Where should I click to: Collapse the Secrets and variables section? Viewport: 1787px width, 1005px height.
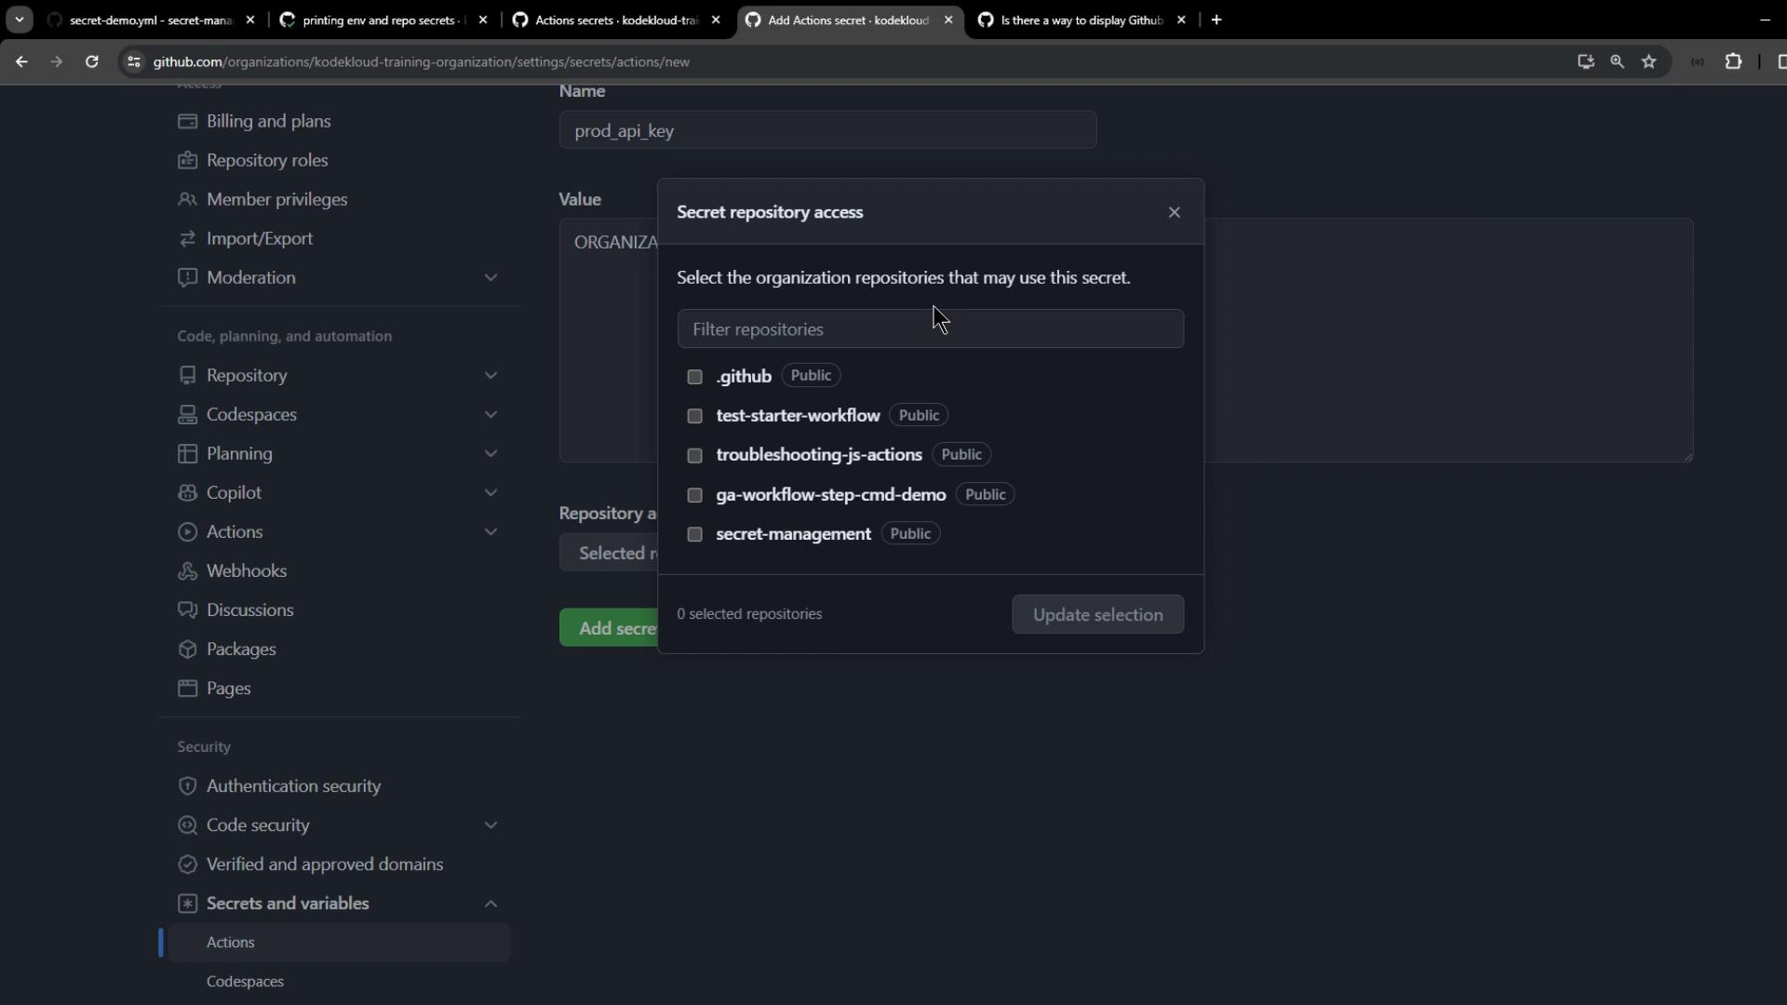click(490, 904)
